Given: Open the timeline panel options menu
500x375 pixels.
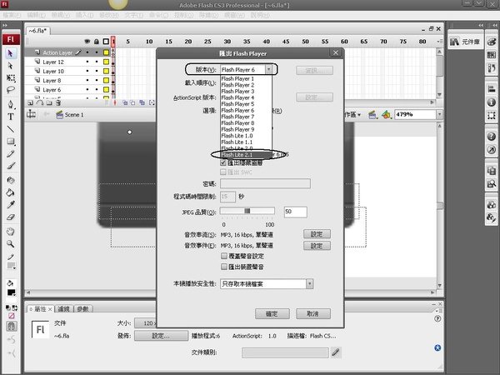Looking at the screenshot, I should (x=440, y=42).
